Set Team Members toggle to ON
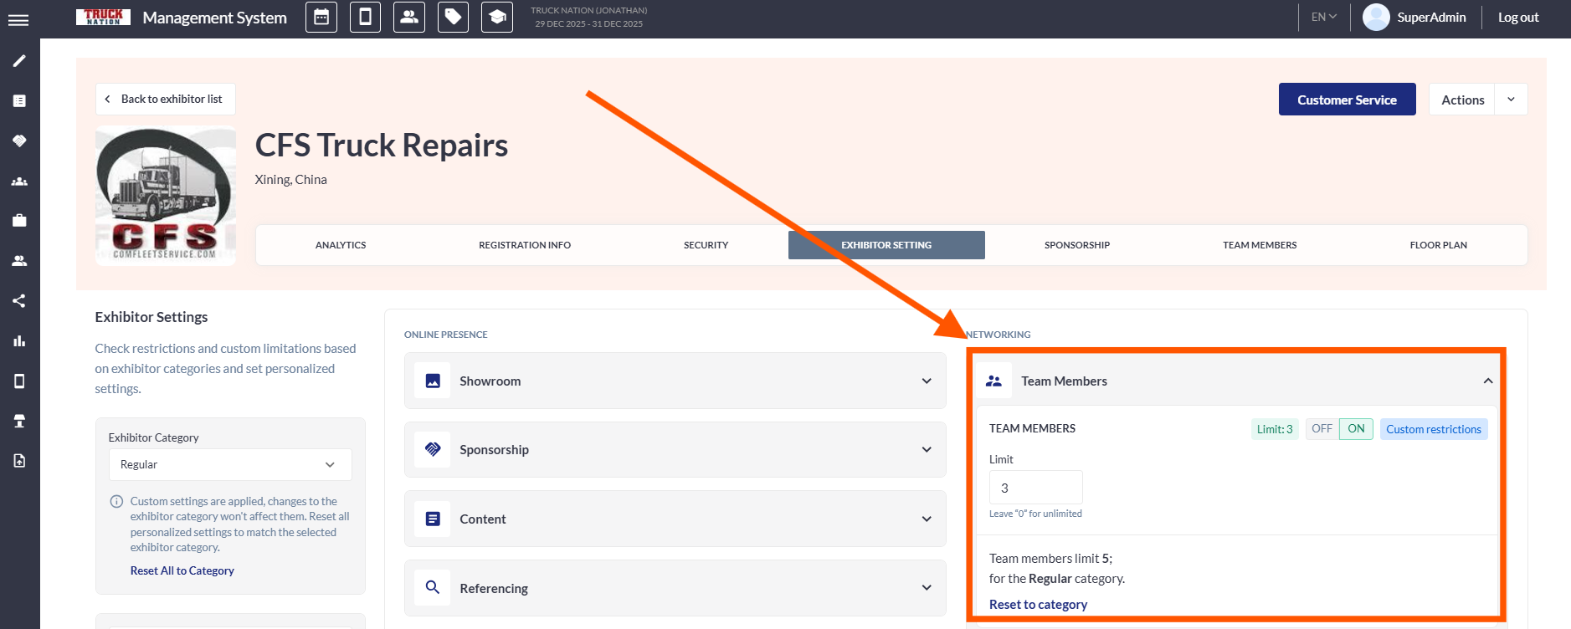Image resolution: width=1571 pixels, height=629 pixels. pyautogui.click(x=1356, y=429)
